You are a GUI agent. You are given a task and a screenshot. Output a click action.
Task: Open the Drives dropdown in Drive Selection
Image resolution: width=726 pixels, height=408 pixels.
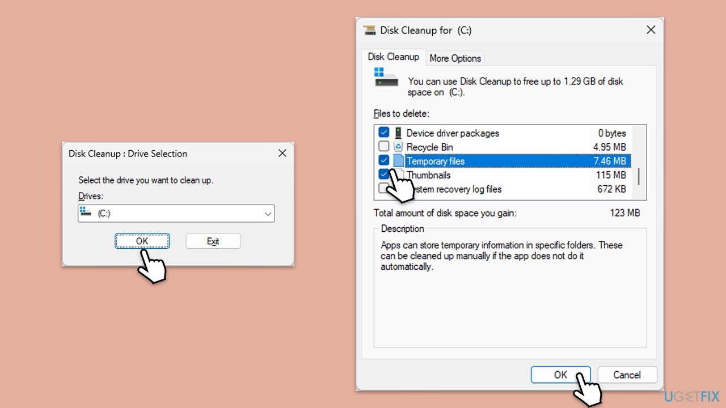268,214
